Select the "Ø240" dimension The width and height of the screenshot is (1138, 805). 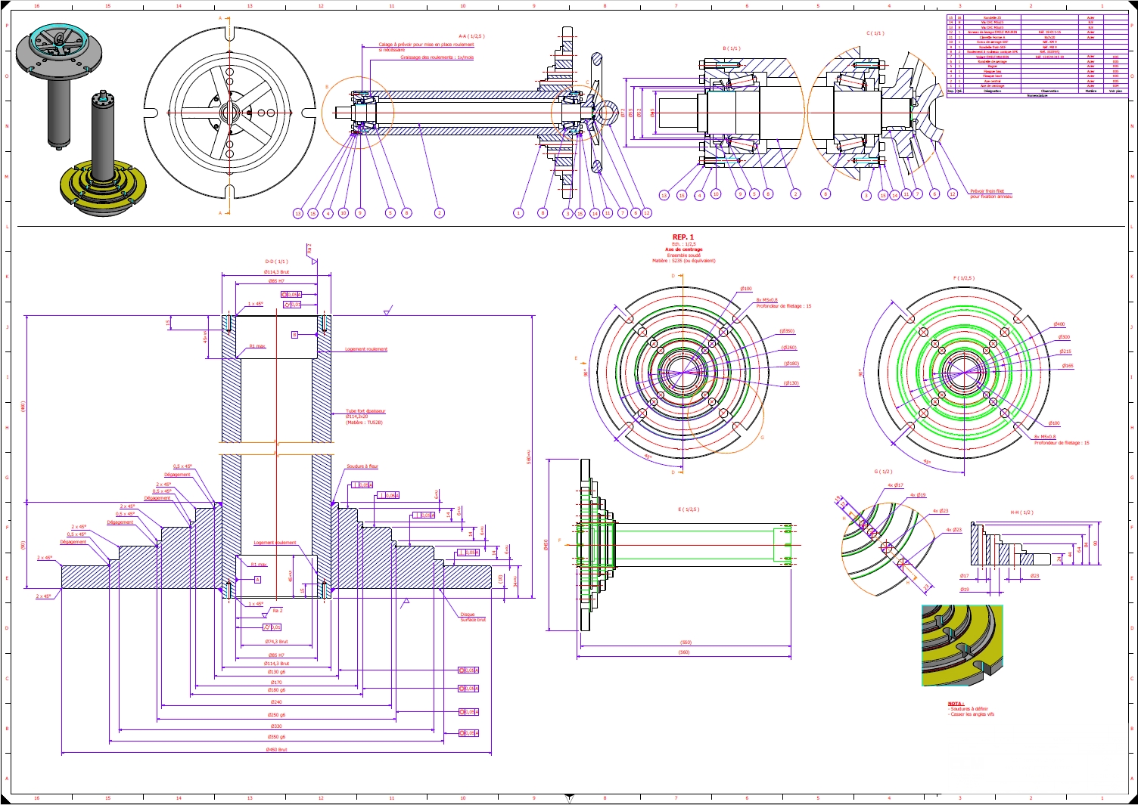pos(277,702)
